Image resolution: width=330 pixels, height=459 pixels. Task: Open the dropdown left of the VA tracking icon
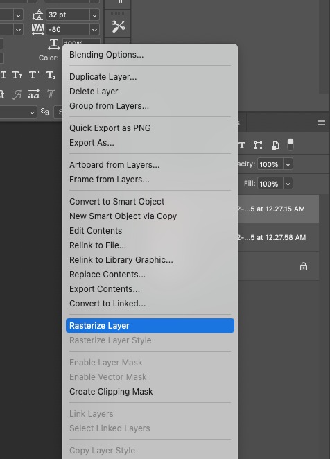click(18, 30)
